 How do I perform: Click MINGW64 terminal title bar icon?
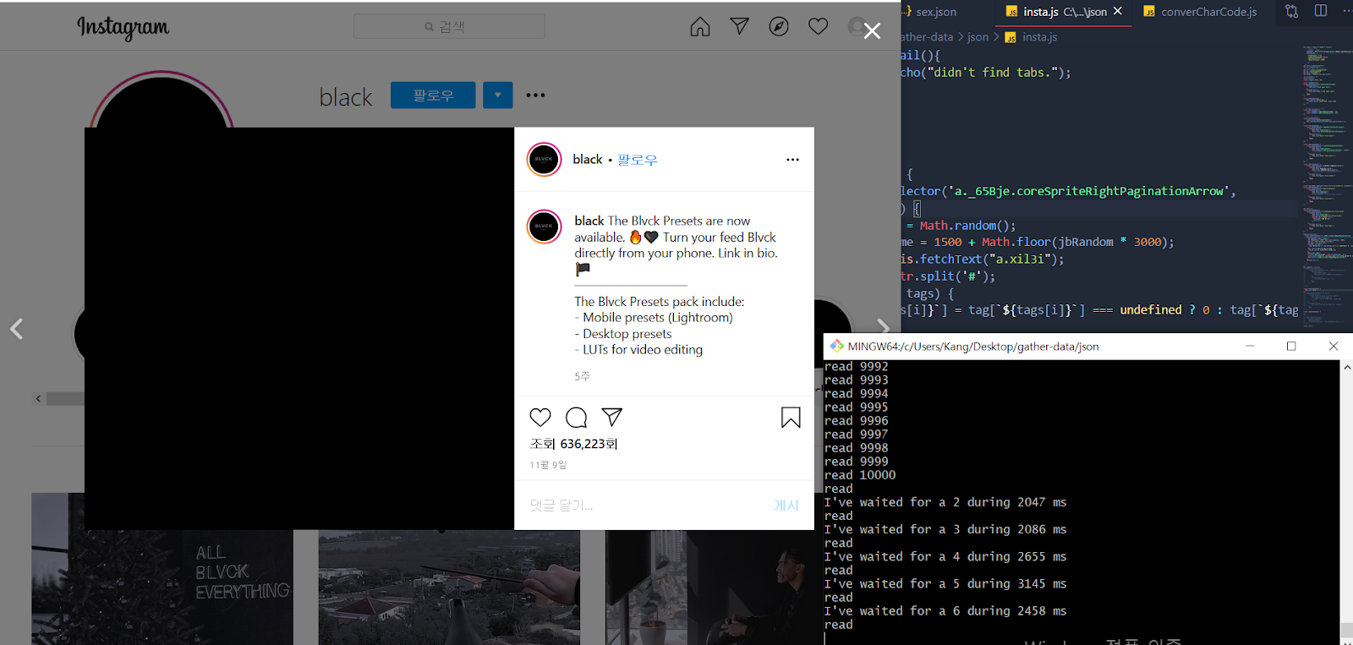pos(836,346)
